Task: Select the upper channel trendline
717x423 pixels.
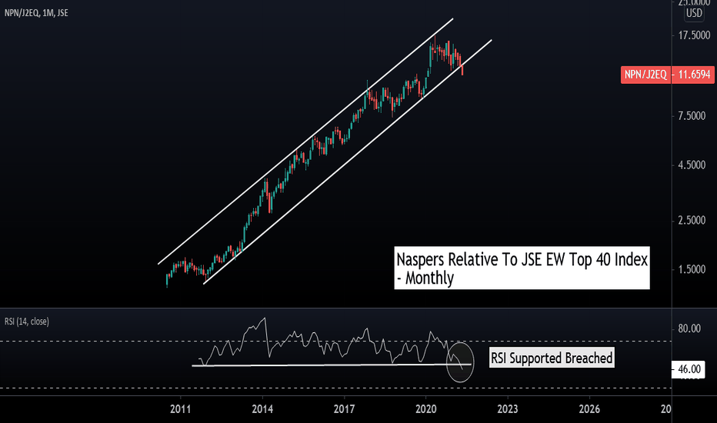Action: [x=305, y=142]
